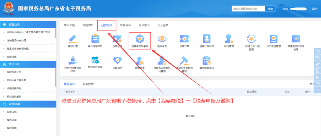Open 支持中小微企业个体工商户复工复产专栏
Screen dimensions: 321x136
28,32
